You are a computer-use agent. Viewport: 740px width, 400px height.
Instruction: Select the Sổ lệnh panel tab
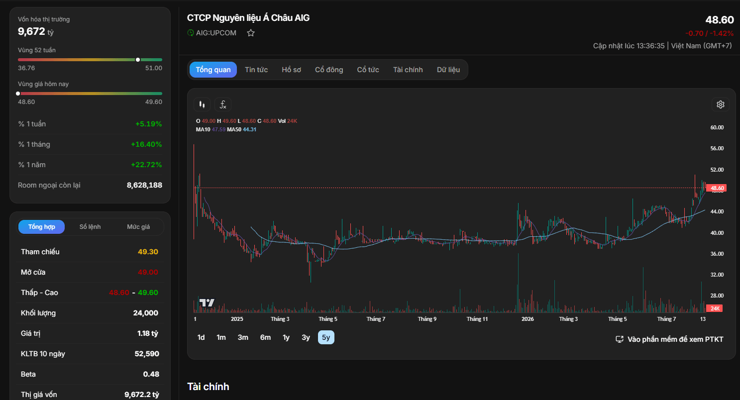pos(90,227)
